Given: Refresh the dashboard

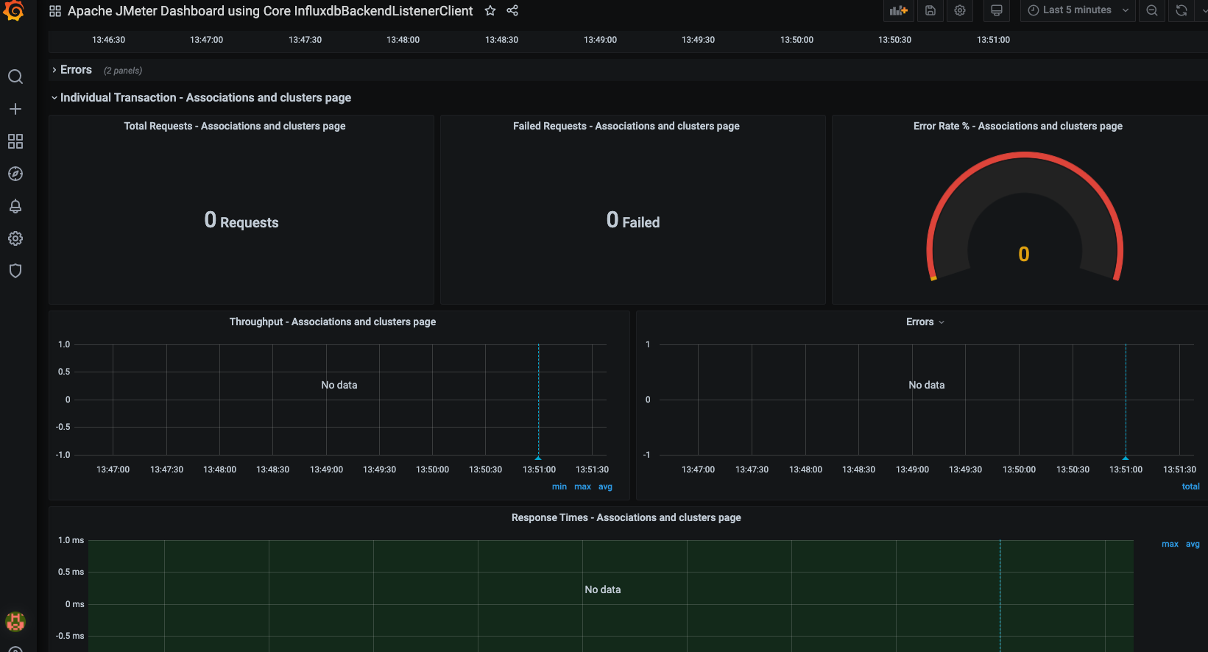Looking at the screenshot, I should click(x=1181, y=10).
